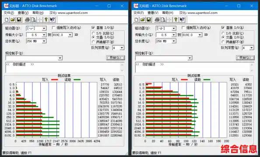This screenshot has width=260, height=157.
Task: Click ATTO app icon in right title bar
Action: [136, 6]
